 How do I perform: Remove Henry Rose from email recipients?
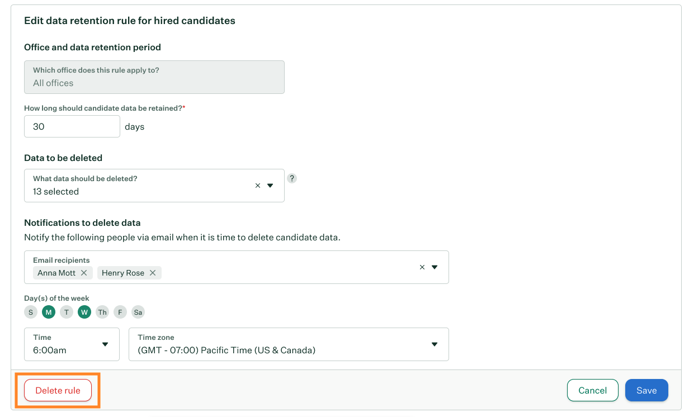point(152,273)
